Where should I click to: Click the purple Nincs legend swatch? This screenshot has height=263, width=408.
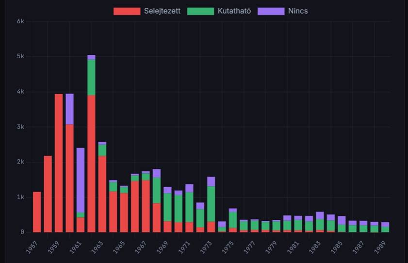coord(271,11)
